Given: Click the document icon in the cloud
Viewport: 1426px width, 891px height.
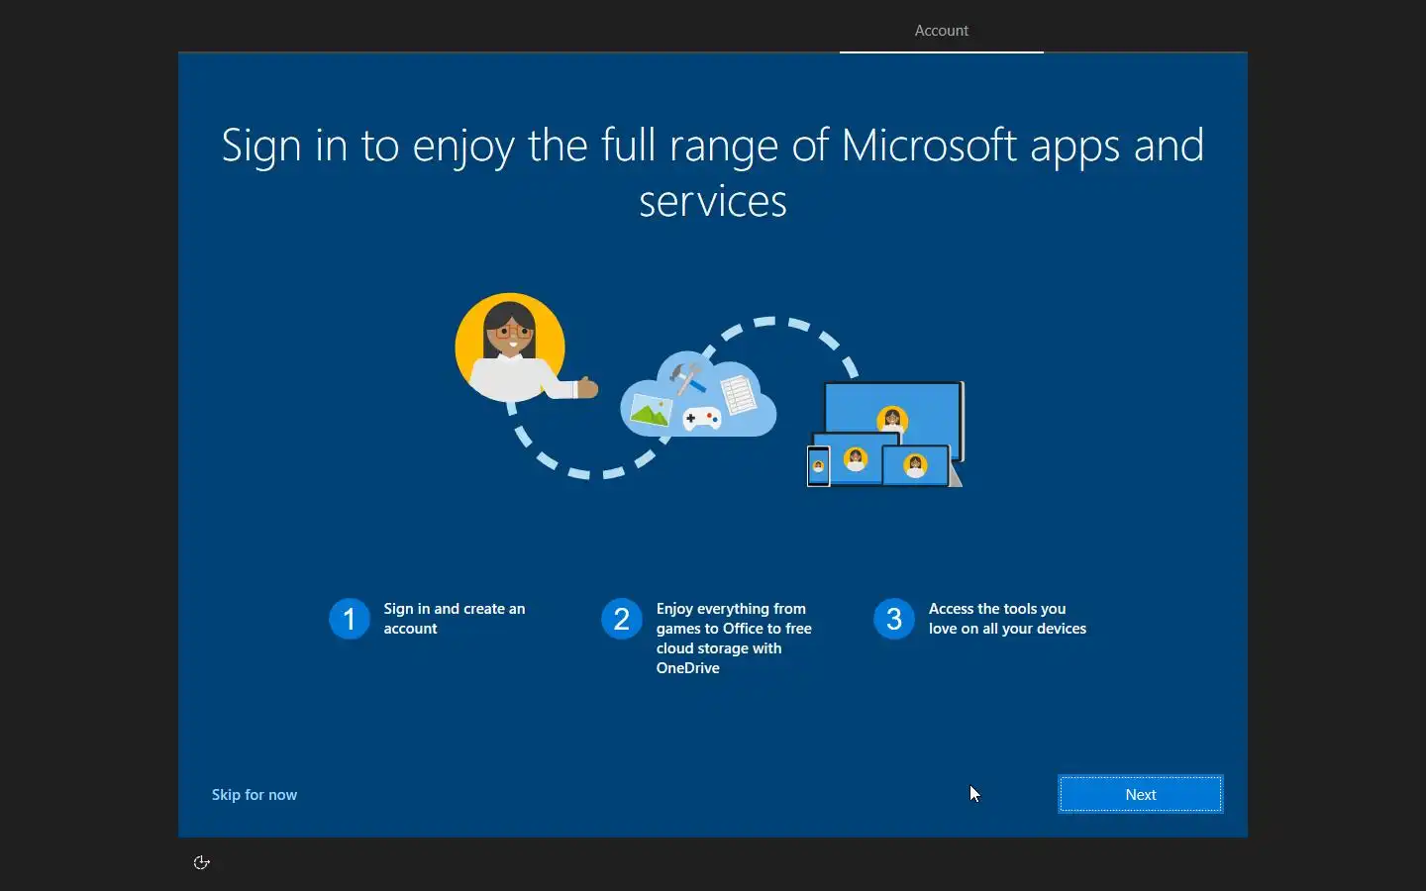Looking at the screenshot, I should pos(739,394).
